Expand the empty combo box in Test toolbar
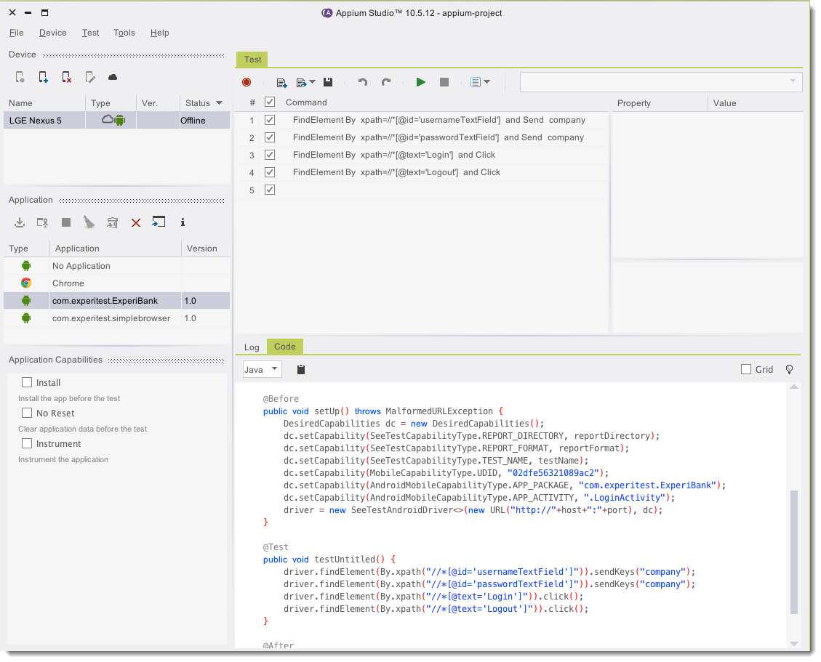The width and height of the screenshot is (821, 662). point(793,82)
